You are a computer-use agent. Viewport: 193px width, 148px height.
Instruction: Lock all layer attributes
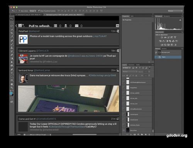136,76
